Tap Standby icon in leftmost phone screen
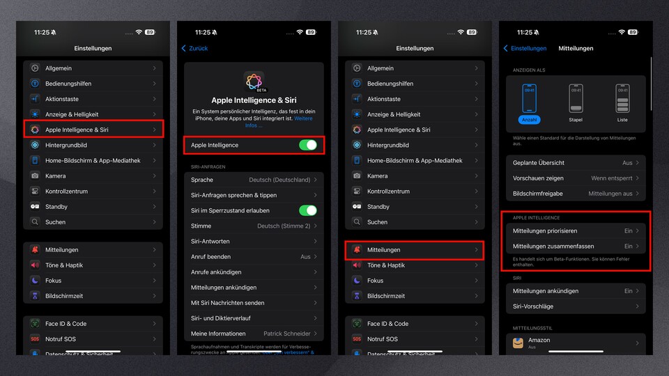 35,206
